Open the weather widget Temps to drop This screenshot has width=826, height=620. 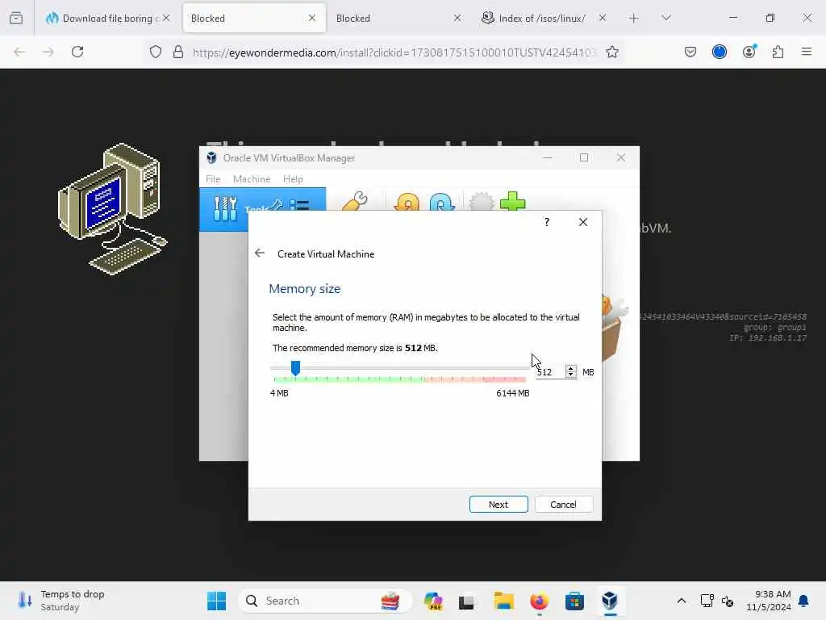61,601
